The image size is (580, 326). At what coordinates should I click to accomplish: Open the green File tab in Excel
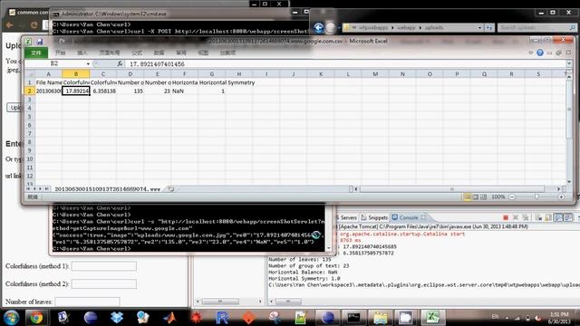(x=36, y=53)
